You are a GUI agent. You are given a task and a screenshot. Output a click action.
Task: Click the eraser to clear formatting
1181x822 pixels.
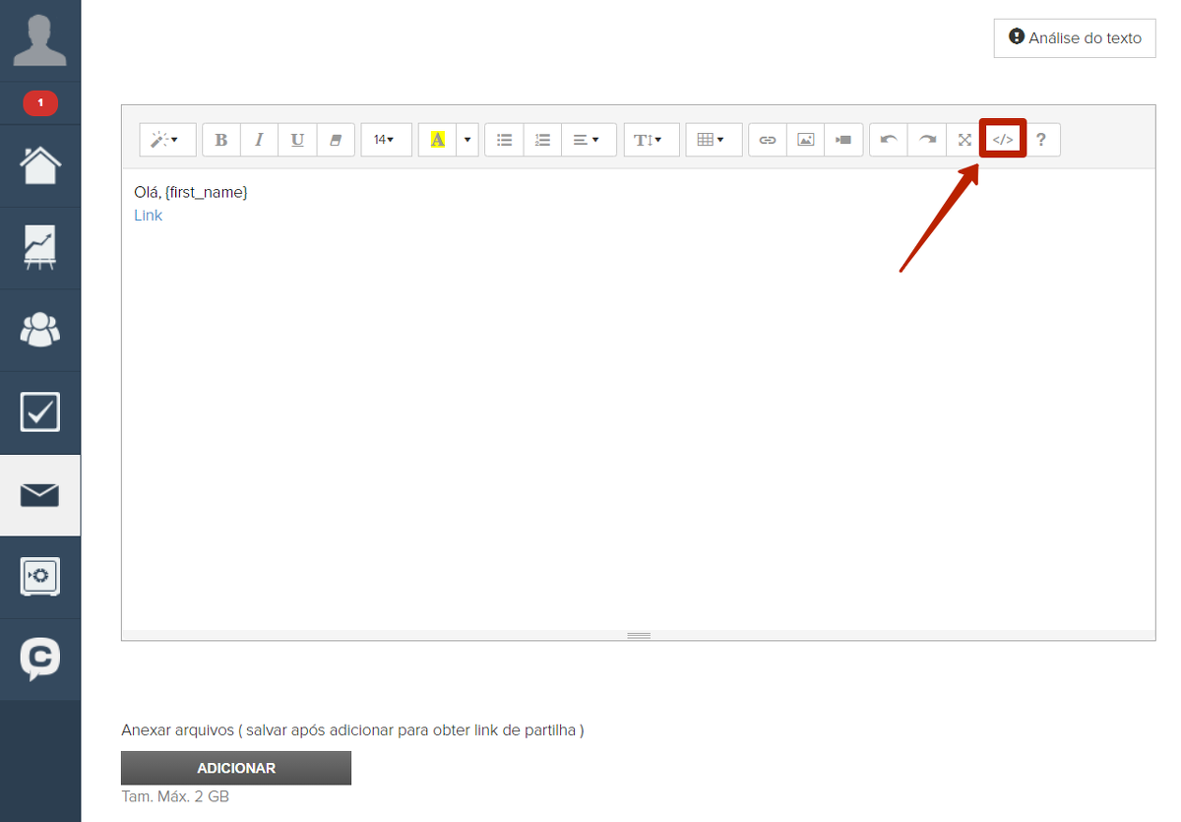pyautogui.click(x=335, y=140)
